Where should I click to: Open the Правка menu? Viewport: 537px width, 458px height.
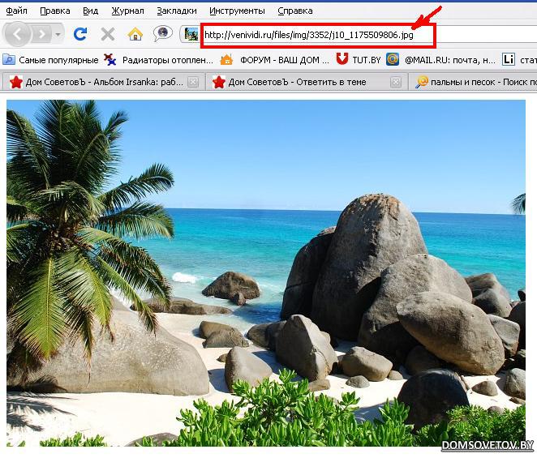tap(54, 11)
